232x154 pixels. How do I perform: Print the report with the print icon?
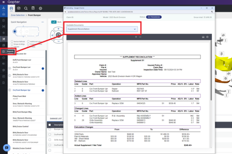click(x=207, y=37)
